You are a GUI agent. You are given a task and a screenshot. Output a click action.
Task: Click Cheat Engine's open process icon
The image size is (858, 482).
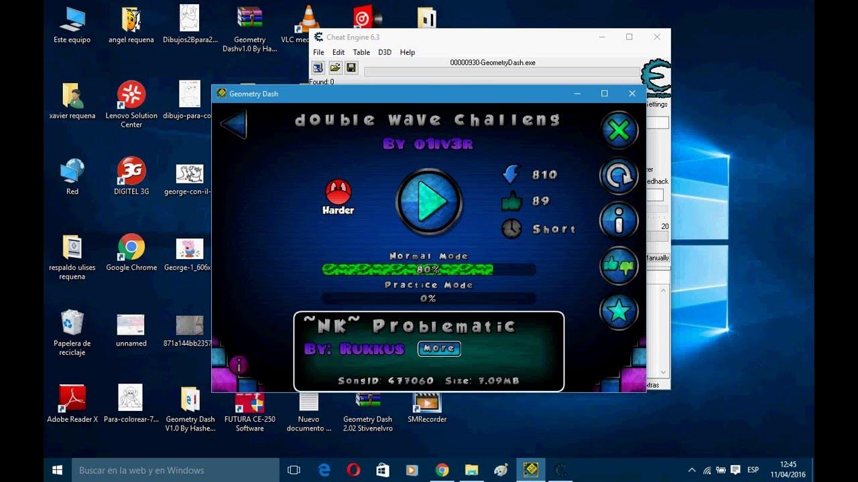(318, 68)
